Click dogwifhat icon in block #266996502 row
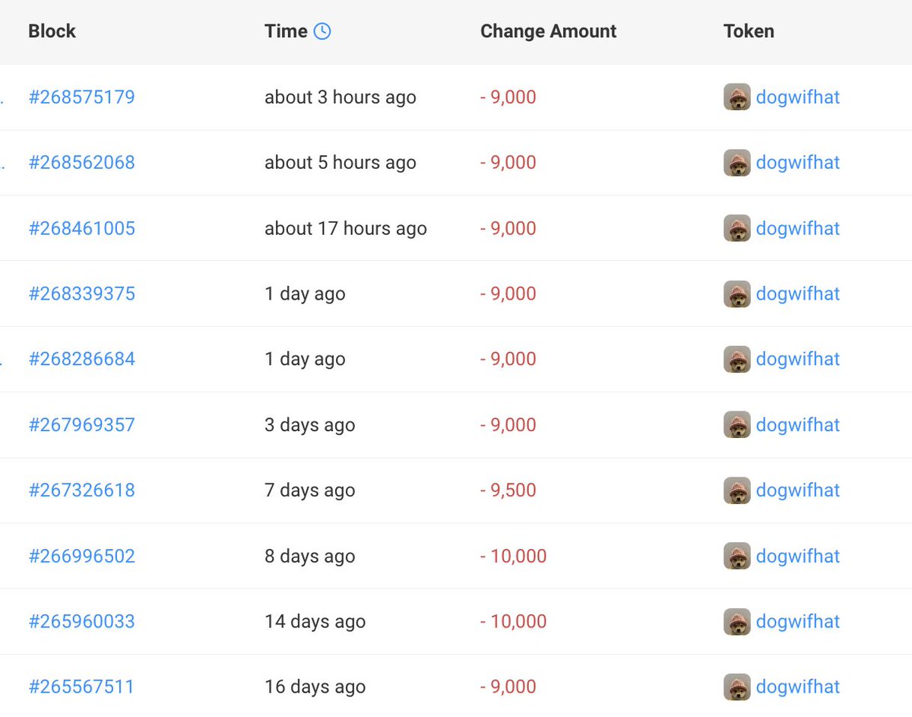The width and height of the screenshot is (912, 717). 737,556
